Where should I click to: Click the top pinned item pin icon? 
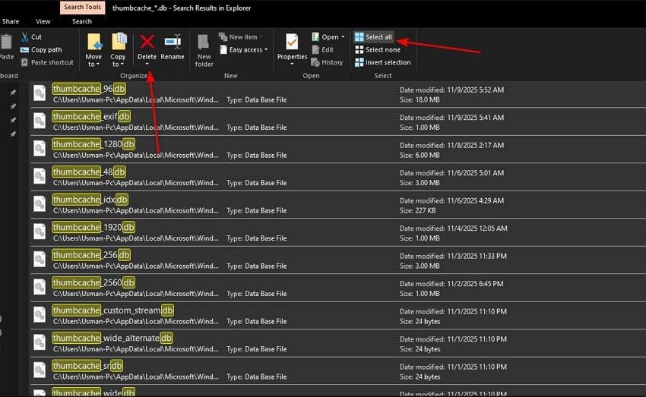(x=13, y=93)
